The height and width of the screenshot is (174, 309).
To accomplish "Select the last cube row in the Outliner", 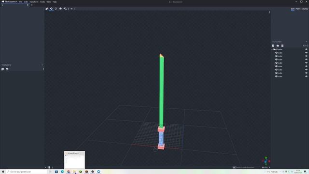I will coord(289,76).
